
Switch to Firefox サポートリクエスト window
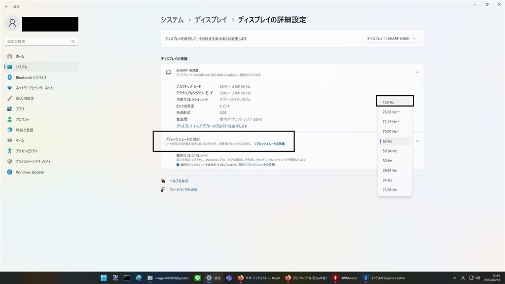[x=258, y=278]
